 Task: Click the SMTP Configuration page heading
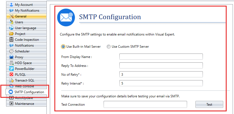tap(110, 17)
